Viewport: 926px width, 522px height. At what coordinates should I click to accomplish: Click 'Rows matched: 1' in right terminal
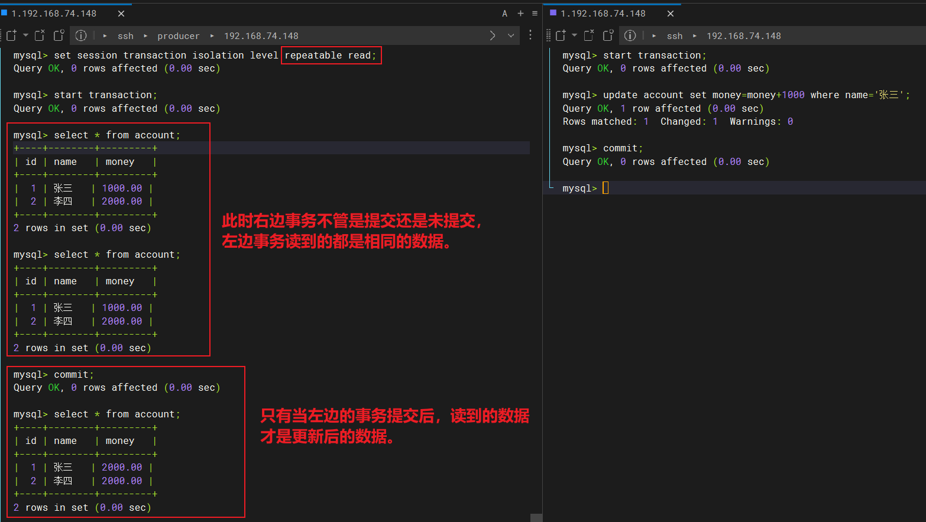pyautogui.click(x=606, y=122)
